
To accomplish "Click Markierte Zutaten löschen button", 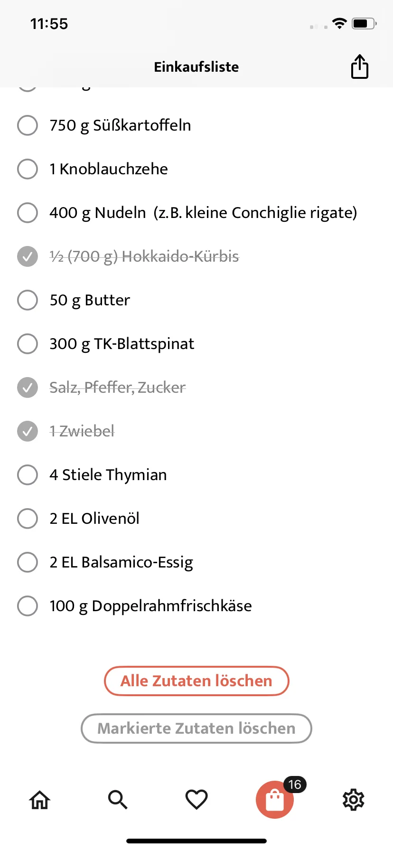I will (196, 728).
